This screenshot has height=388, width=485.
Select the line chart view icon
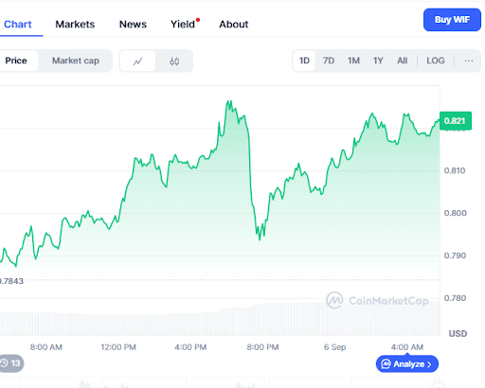(137, 61)
